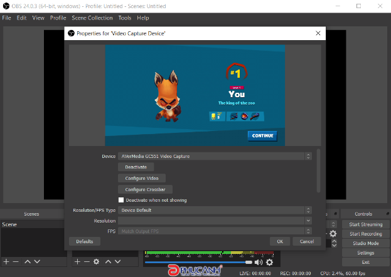391x277 pixels.
Task: Adjust transition duration stepper arrows
Action: [x=334, y=243]
